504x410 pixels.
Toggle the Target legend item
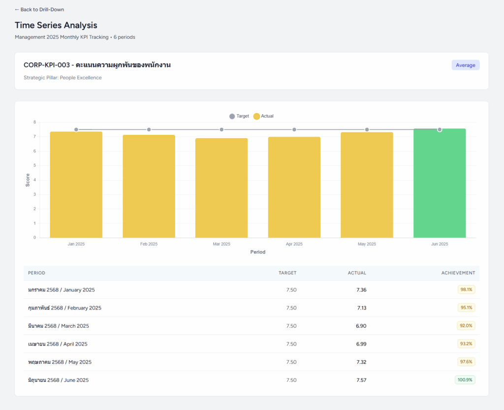(239, 116)
